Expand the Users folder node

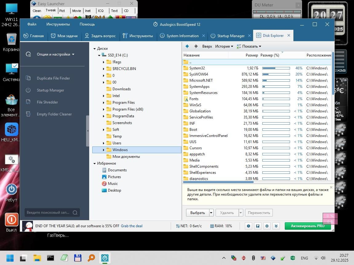click(104, 143)
